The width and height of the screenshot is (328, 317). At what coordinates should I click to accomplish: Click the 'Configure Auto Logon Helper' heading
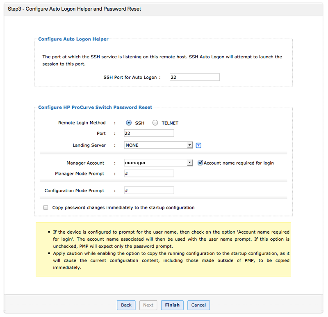tap(73, 39)
